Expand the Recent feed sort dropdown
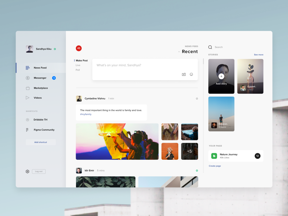Viewport: 288px width, 216px height. [179, 52]
